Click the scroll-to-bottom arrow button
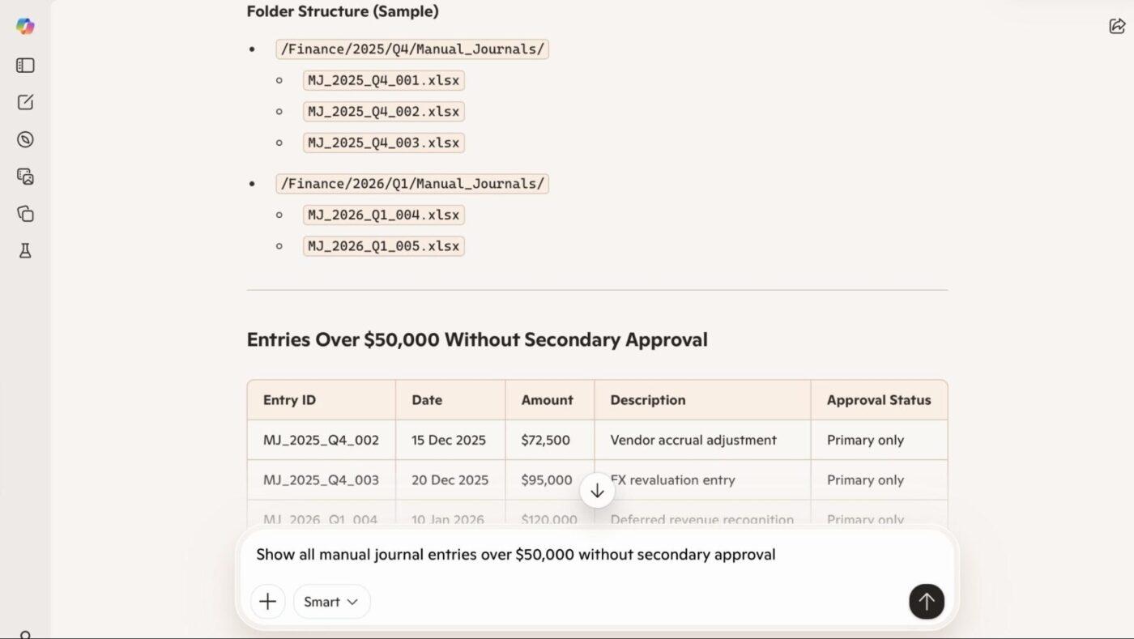Screen dimensions: 1134x639 597,491
